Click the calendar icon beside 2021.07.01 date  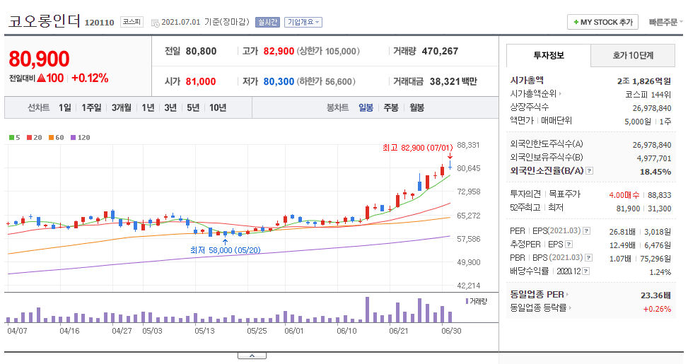[155, 23]
